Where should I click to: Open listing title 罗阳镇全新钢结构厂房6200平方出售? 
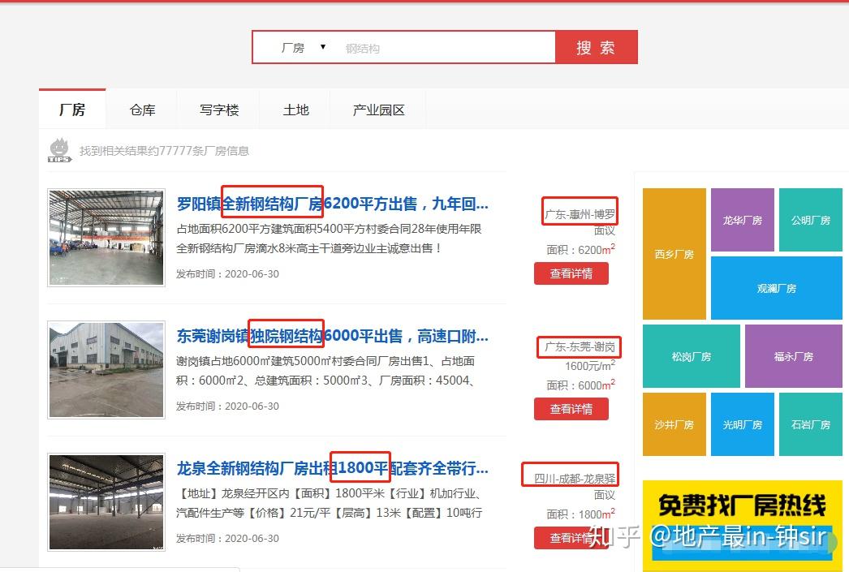tap(333, 204)
